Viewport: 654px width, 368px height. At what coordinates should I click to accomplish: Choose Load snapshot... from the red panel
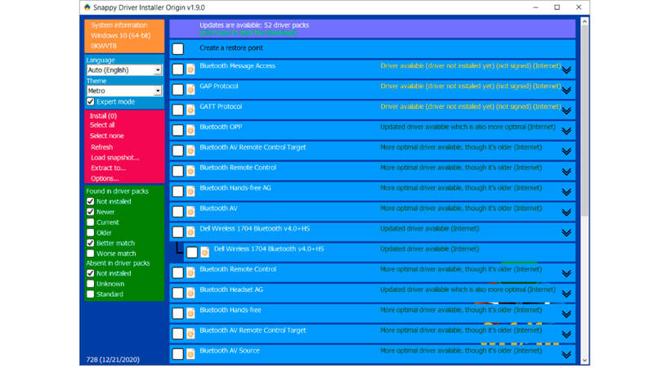[115, 157]
